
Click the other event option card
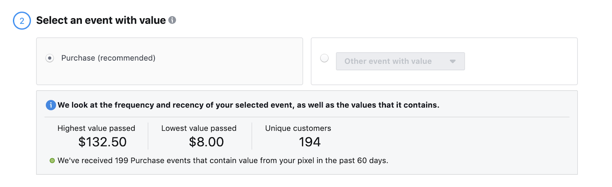pos(444,61)
